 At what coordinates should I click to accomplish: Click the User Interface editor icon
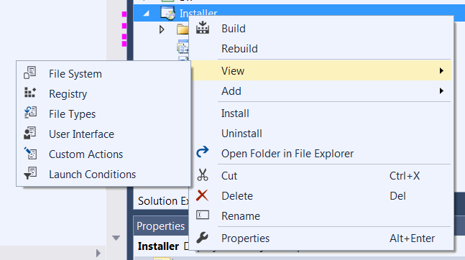point(30,133)
